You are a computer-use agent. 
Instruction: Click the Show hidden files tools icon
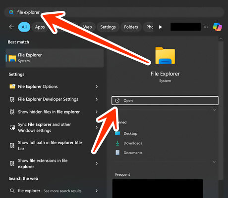point(12,112)
